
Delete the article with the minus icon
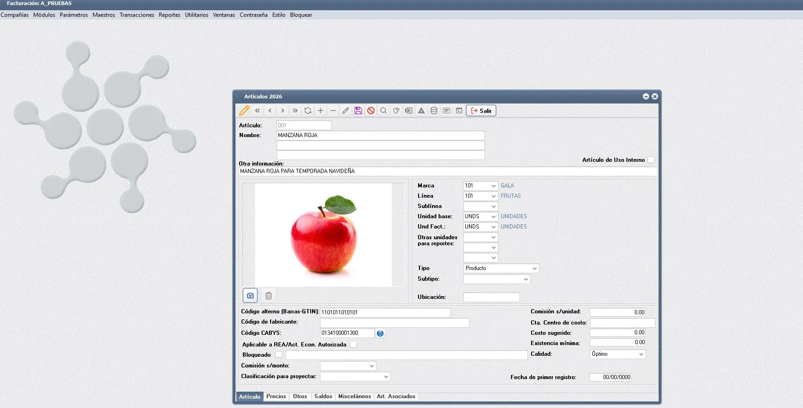(333, 111)
